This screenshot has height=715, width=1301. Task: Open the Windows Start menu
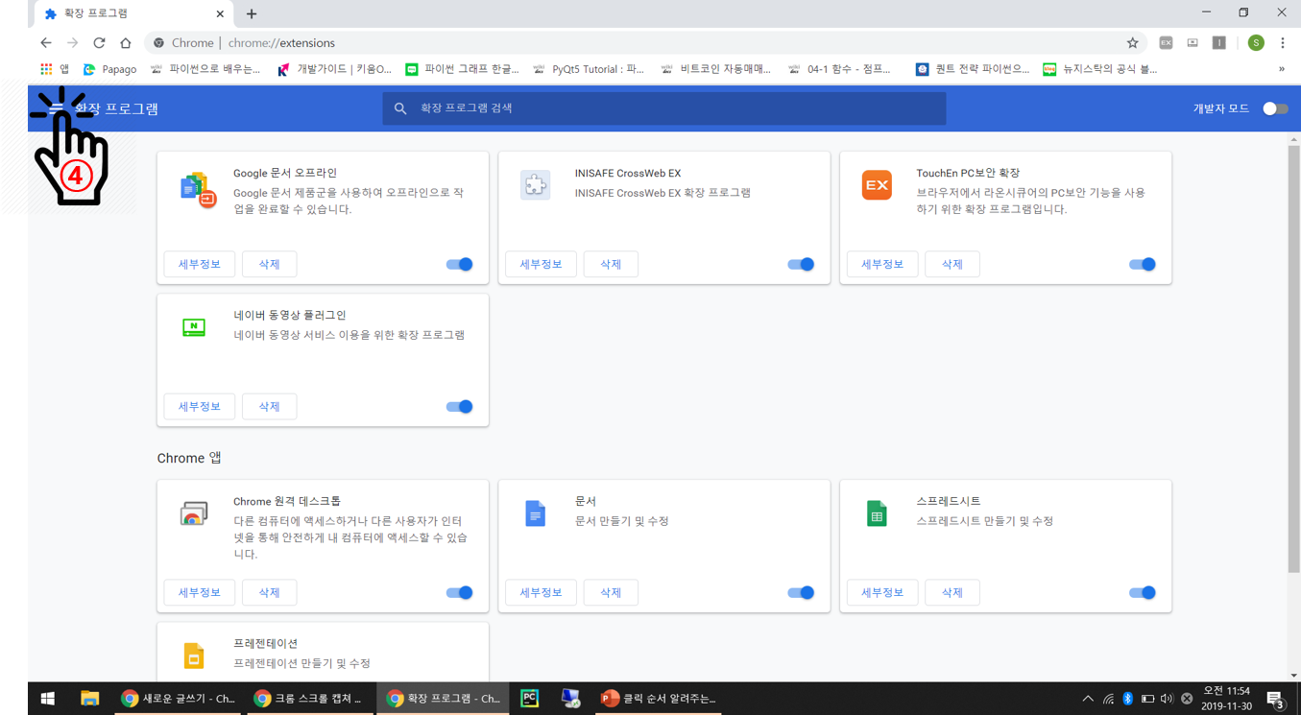point(47,699)
